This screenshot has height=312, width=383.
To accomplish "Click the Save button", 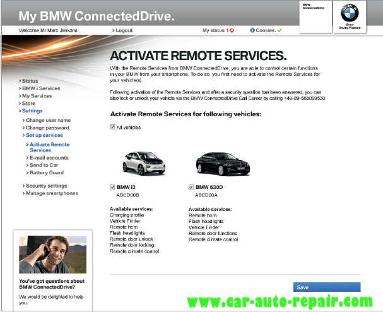I will tap(327, 287).
